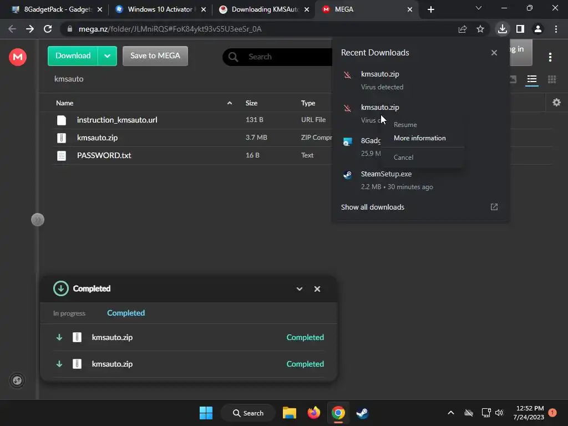Open Chrome tab search chevron
Viewport: 568px width, 426px height.
(x=478, y=8)
